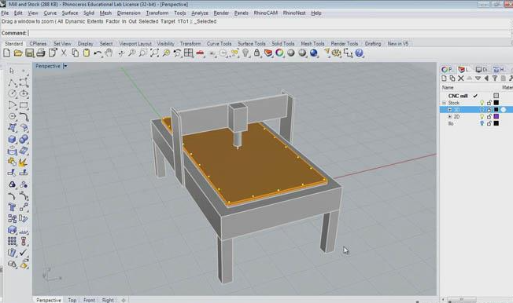The height and width of the screenshot is (303, 513).
Task: Select the Polyline tool in sidebar
Action: pos(12,82)
